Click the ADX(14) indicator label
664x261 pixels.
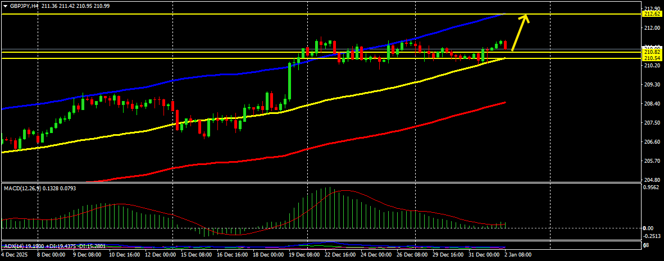pos(13,246)
